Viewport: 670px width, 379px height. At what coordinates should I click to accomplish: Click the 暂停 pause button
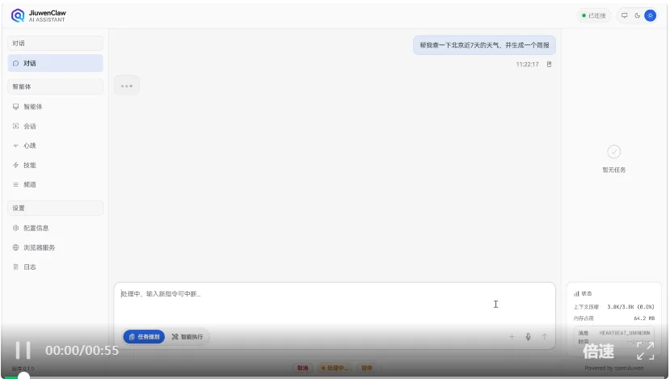coord(367,368)
